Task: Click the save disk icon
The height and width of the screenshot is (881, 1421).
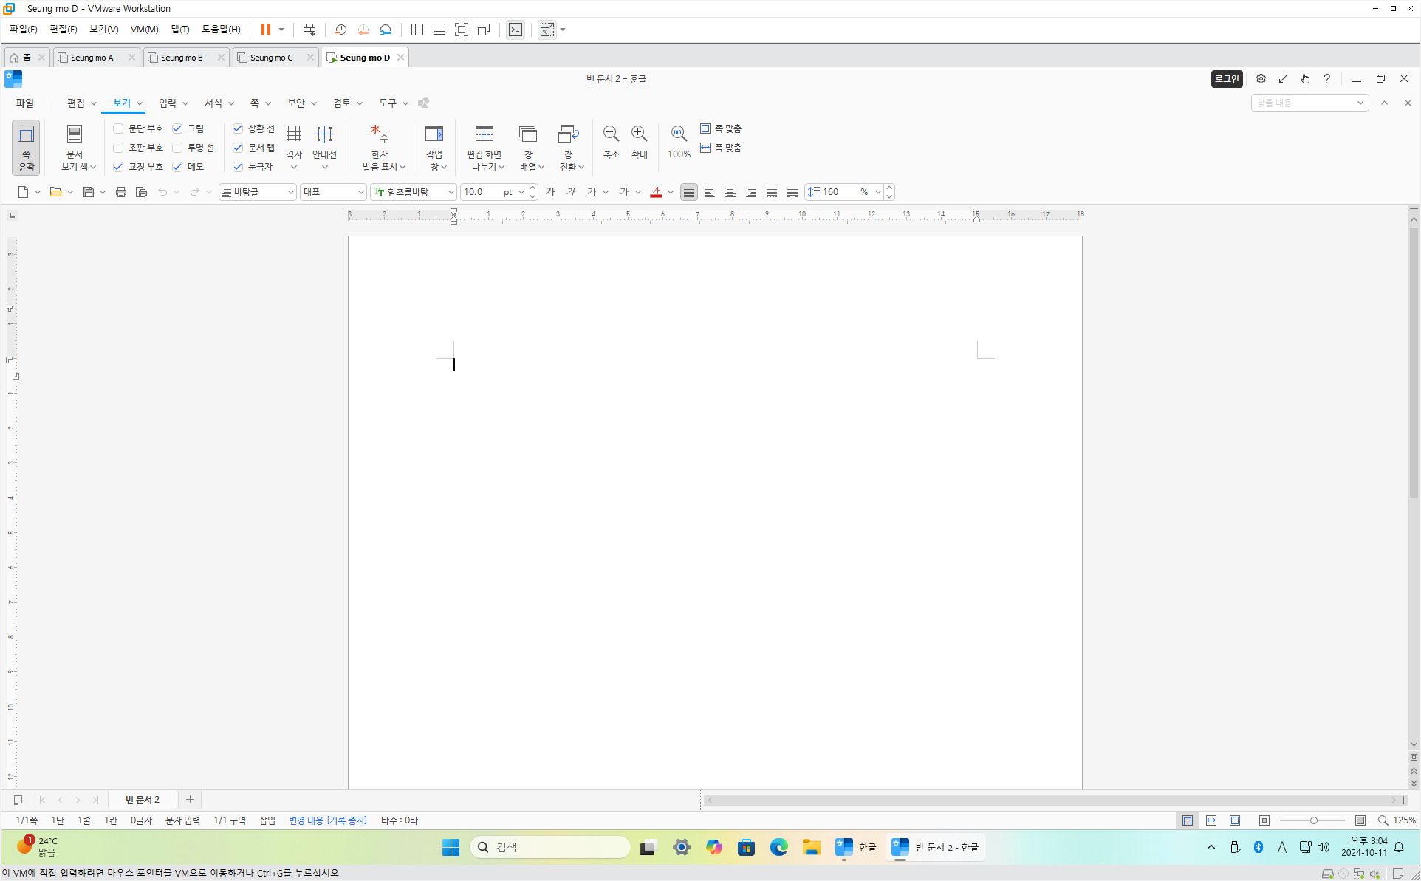Action: coord(89,192)
